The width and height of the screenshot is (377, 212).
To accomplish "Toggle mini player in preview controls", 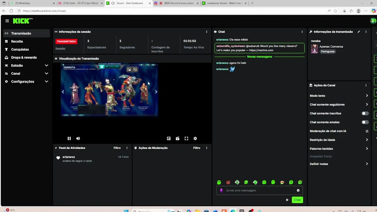I will tap(169, 138).
